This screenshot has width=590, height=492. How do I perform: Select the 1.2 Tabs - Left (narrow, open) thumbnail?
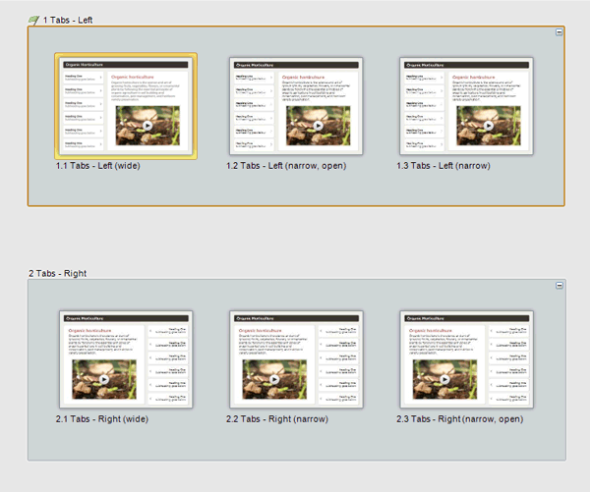click(x=296, y=106)
